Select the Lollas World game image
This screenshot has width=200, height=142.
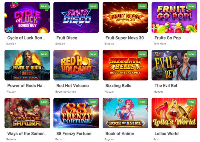(174, 113)
